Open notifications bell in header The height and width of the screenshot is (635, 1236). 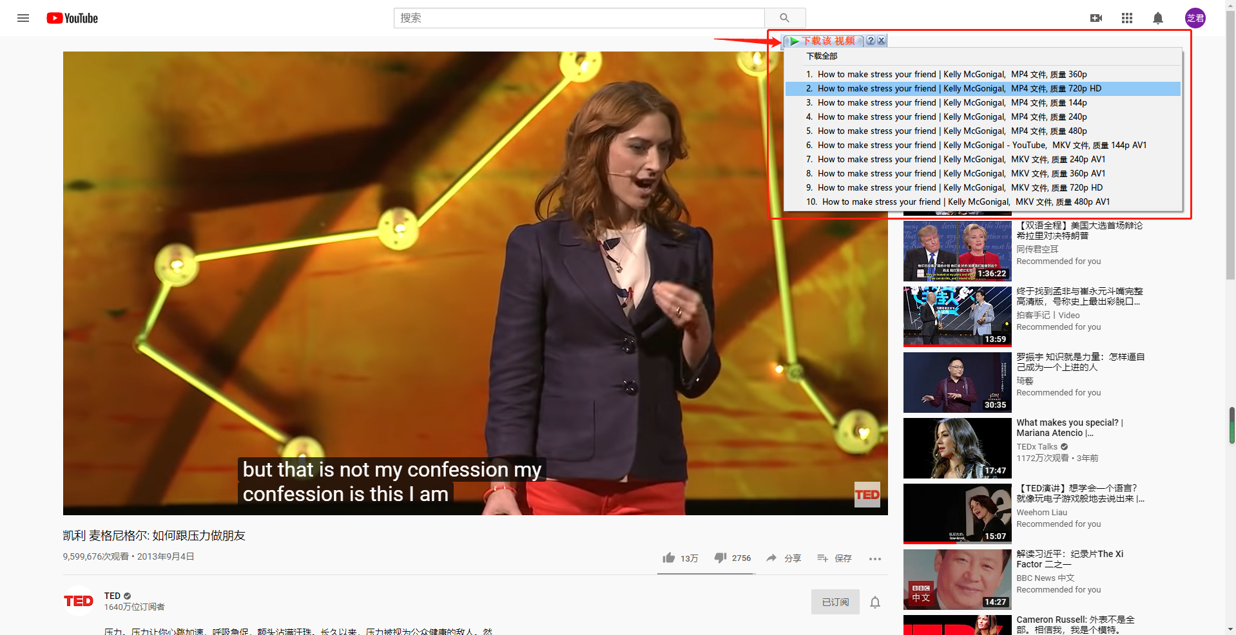point(1157,18)
